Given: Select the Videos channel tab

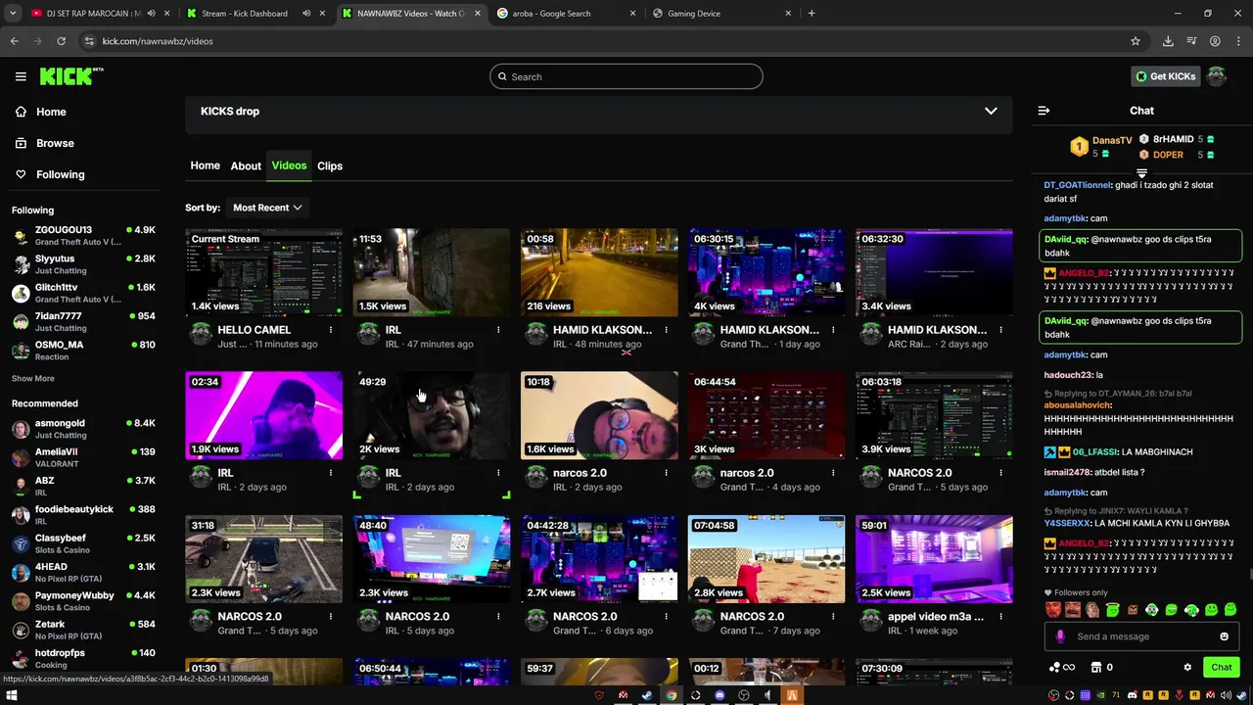Looking at the screenshot, I should click(289, 165).
